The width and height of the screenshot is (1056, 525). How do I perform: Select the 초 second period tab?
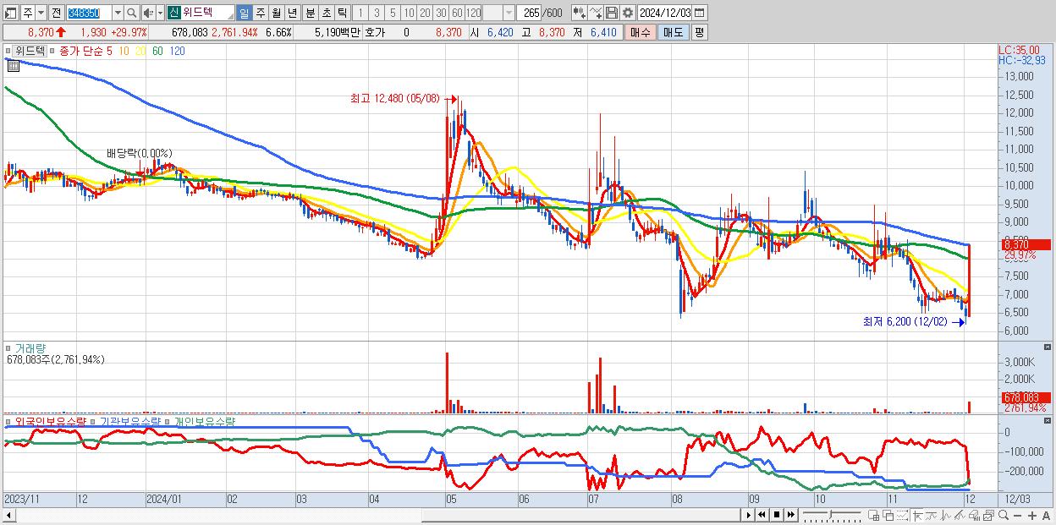tap(326, 13)
